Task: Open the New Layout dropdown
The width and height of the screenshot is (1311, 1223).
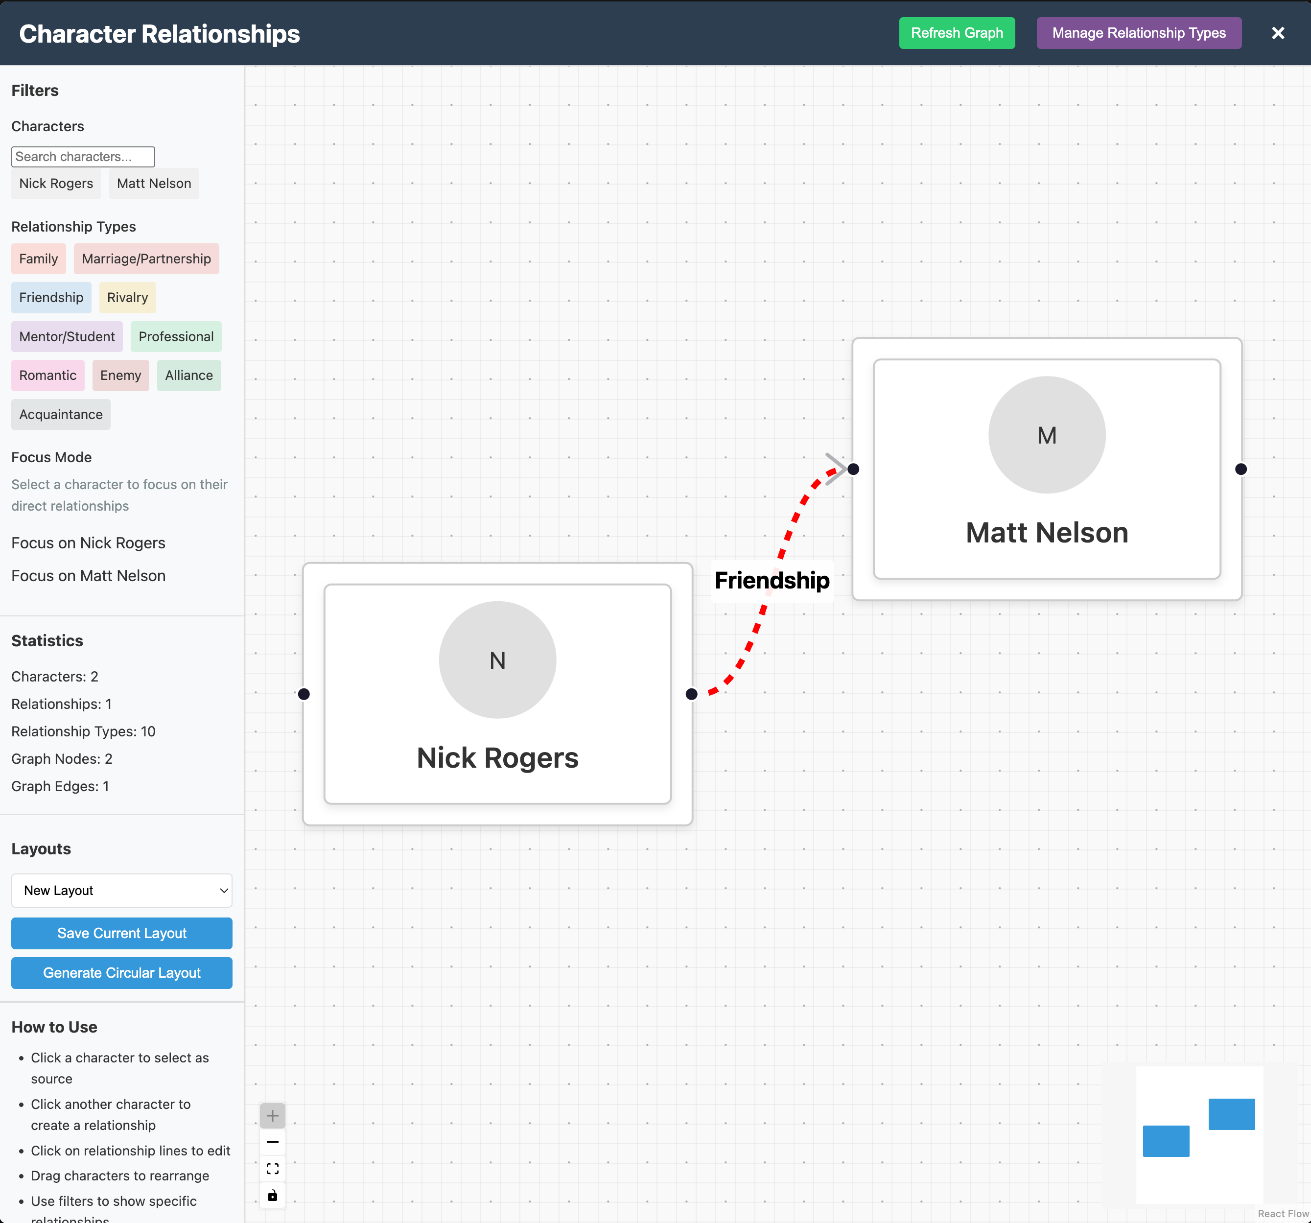Action: 122,891
